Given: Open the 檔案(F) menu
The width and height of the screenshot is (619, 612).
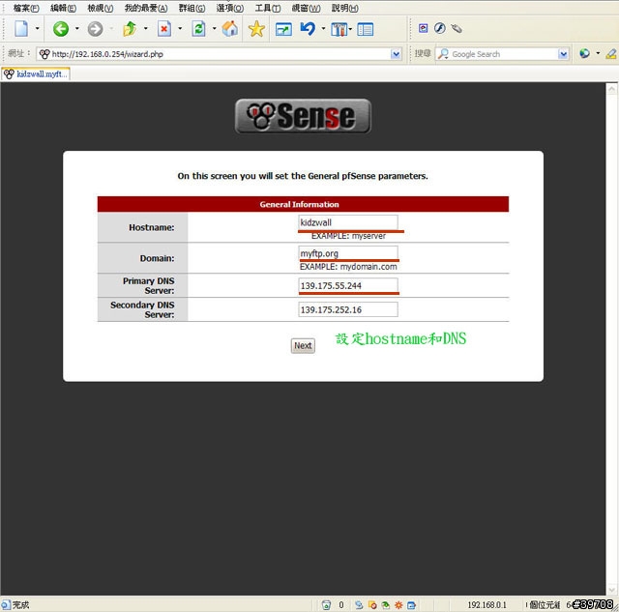Looking at the screenshot, I should [x=26, y=8].
